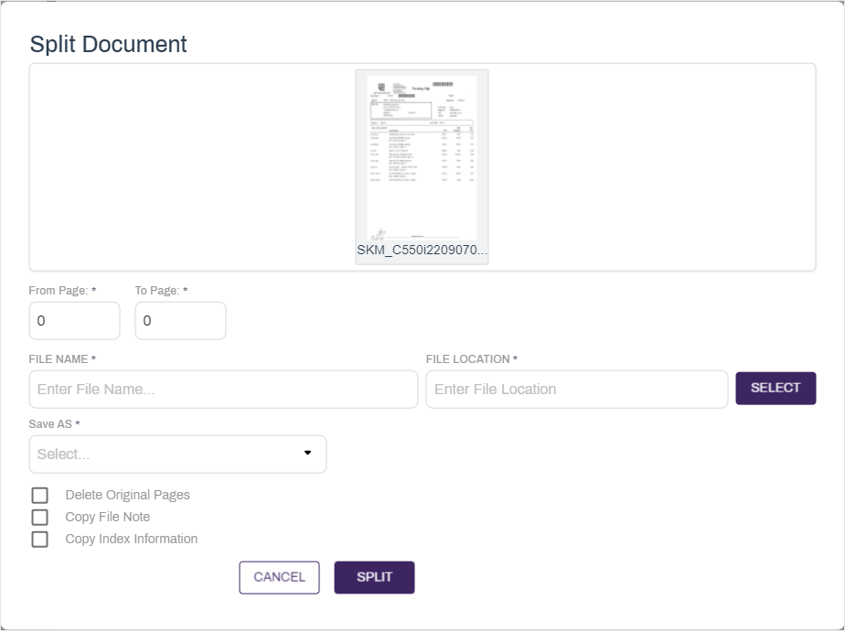Screen dimensions: 845x631
Task: Click the Delete Original Pages label
Action: pos(128,496)
